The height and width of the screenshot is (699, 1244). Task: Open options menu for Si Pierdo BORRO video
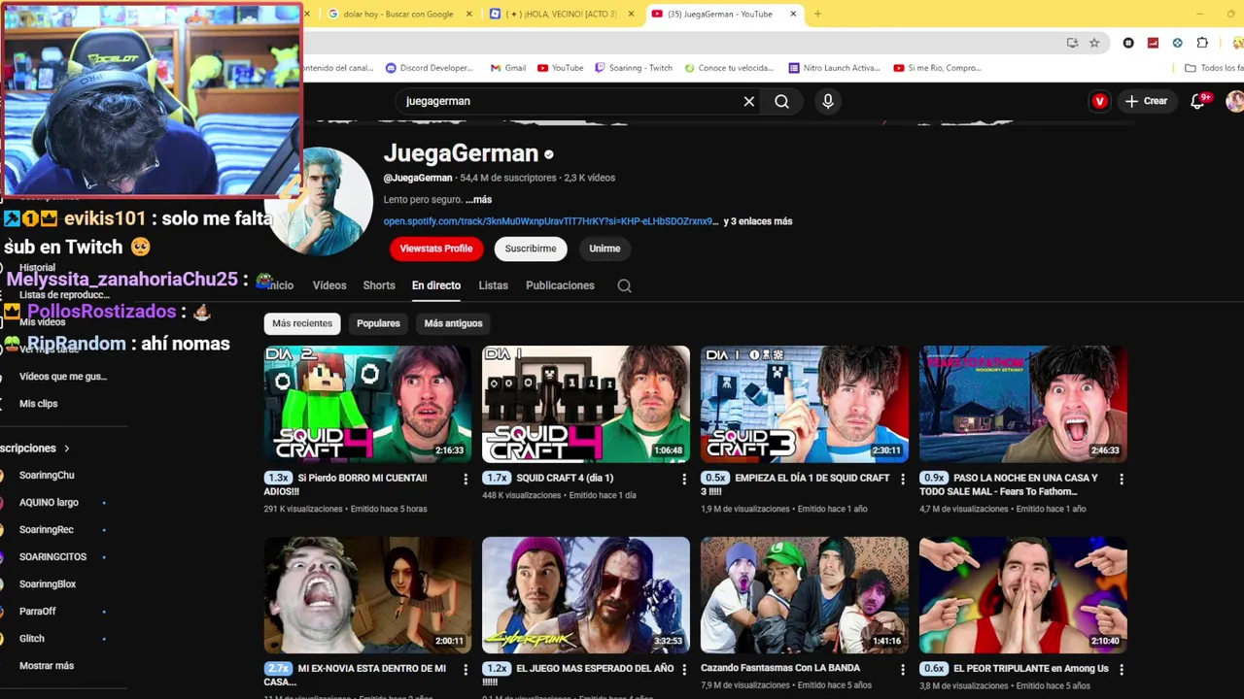(x=466, y=479)
